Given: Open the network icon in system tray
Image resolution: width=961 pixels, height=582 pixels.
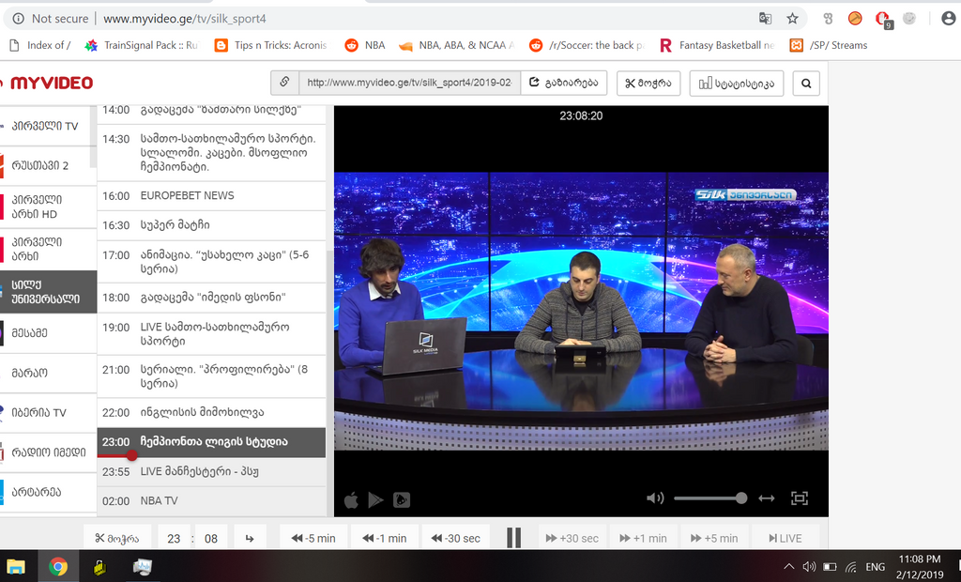Looking at the screenshot, I should tap(850, 567).
